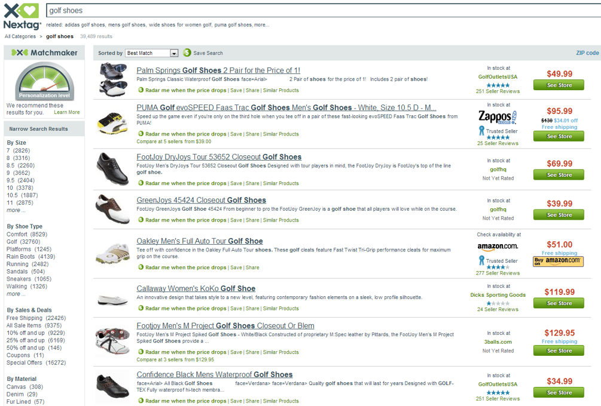Click the Nextag logo

point(21,14)
